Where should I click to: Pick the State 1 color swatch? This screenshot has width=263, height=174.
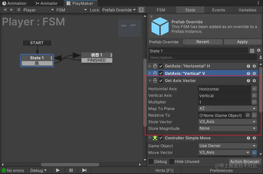coord(252,51)
